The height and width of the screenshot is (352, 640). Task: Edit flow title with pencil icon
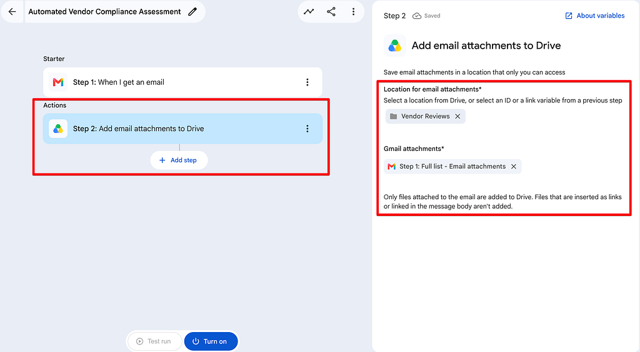tap(192, 11)
